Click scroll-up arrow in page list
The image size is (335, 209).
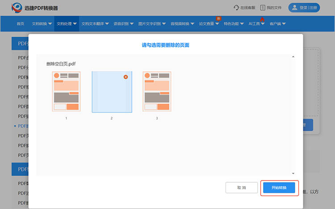[293, 57]
